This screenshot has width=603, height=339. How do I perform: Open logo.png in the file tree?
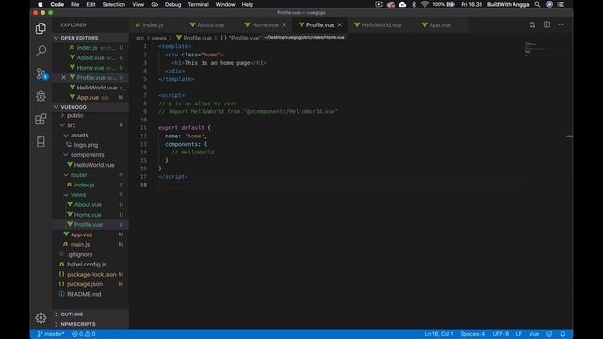86,145
